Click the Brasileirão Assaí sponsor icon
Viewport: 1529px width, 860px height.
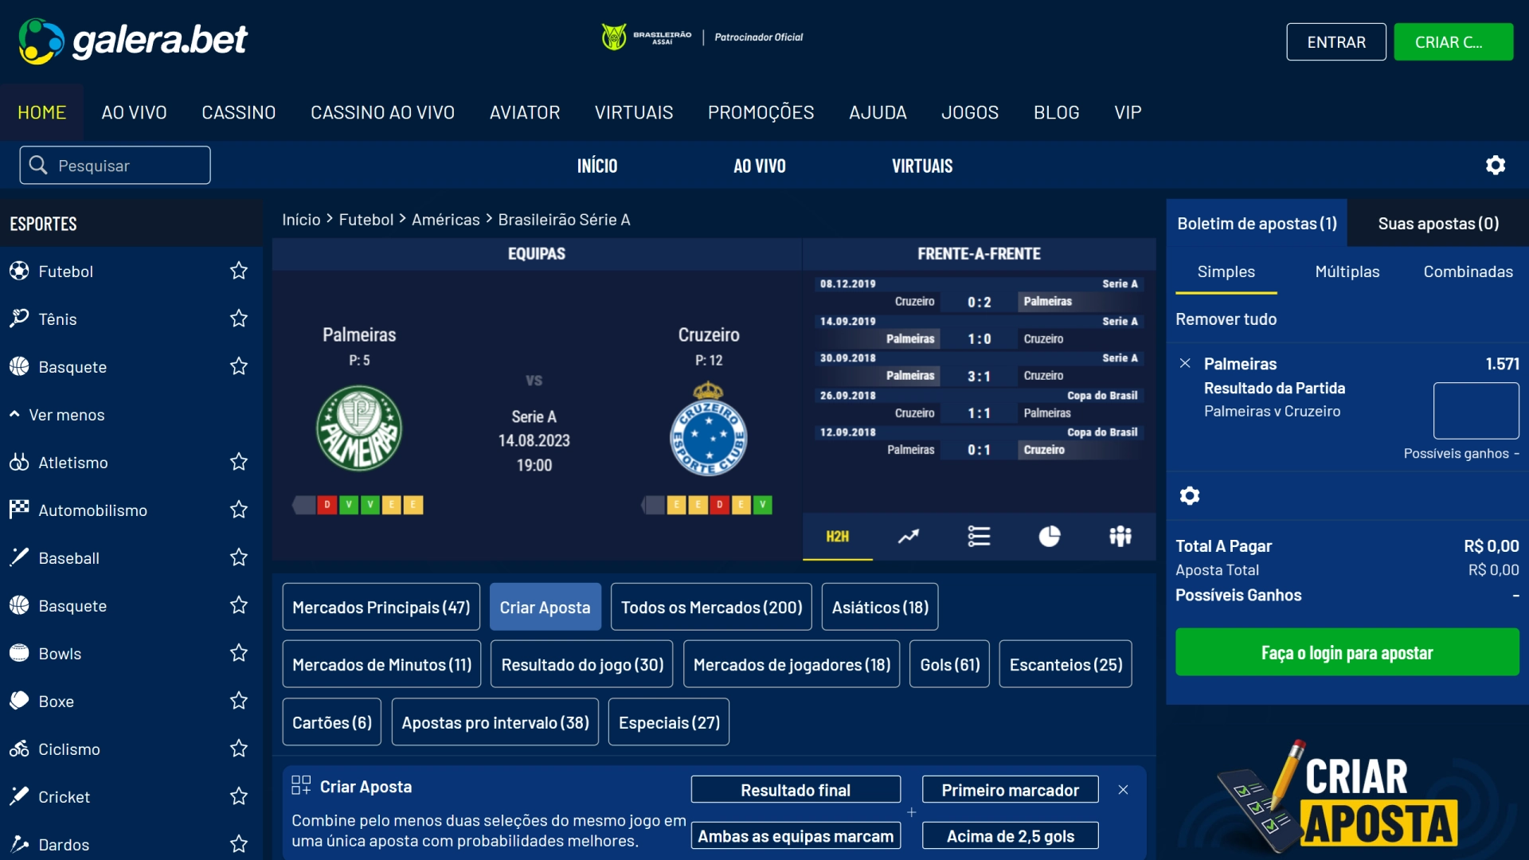[611, 37]
